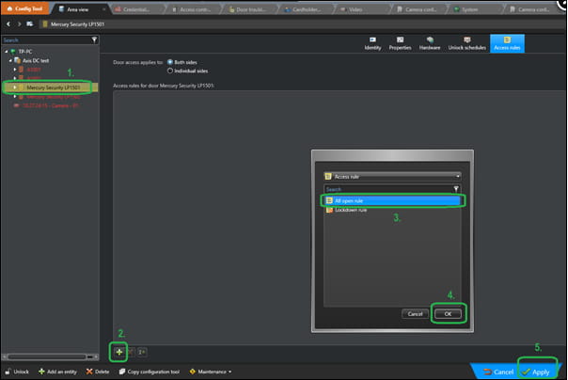Image resolution: width=568 pixels, height=380 pixels.
Task: Open the Video tab
Action: pos(355,9)
